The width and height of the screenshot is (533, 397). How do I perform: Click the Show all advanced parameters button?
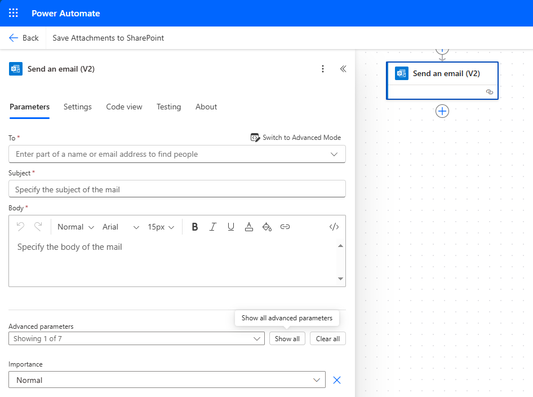pos(287,338)
